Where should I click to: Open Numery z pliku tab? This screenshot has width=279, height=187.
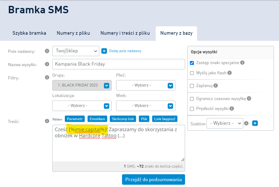pos(73,33)
